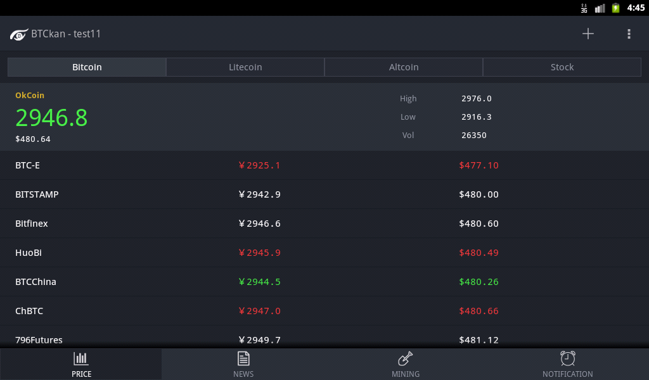Tap the BTCkan eye logo icon
Screen dimensions: 649x380
pyautogui.click(x=19, y=34)
